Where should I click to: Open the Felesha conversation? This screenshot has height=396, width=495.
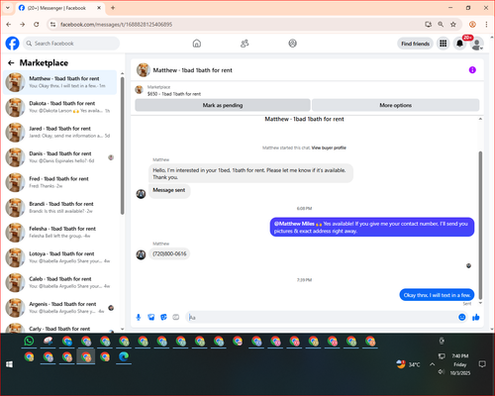pos(60,233)
